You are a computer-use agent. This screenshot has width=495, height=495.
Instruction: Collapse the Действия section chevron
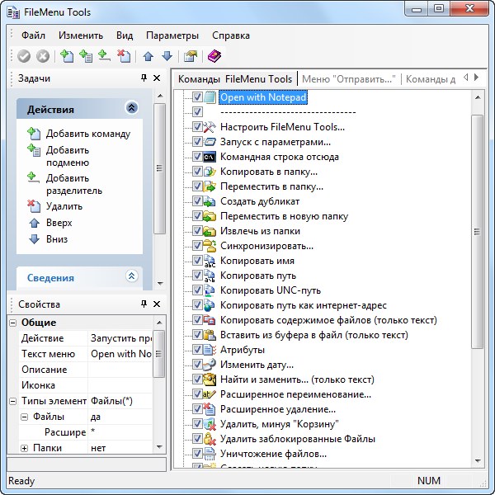point(131,108)
